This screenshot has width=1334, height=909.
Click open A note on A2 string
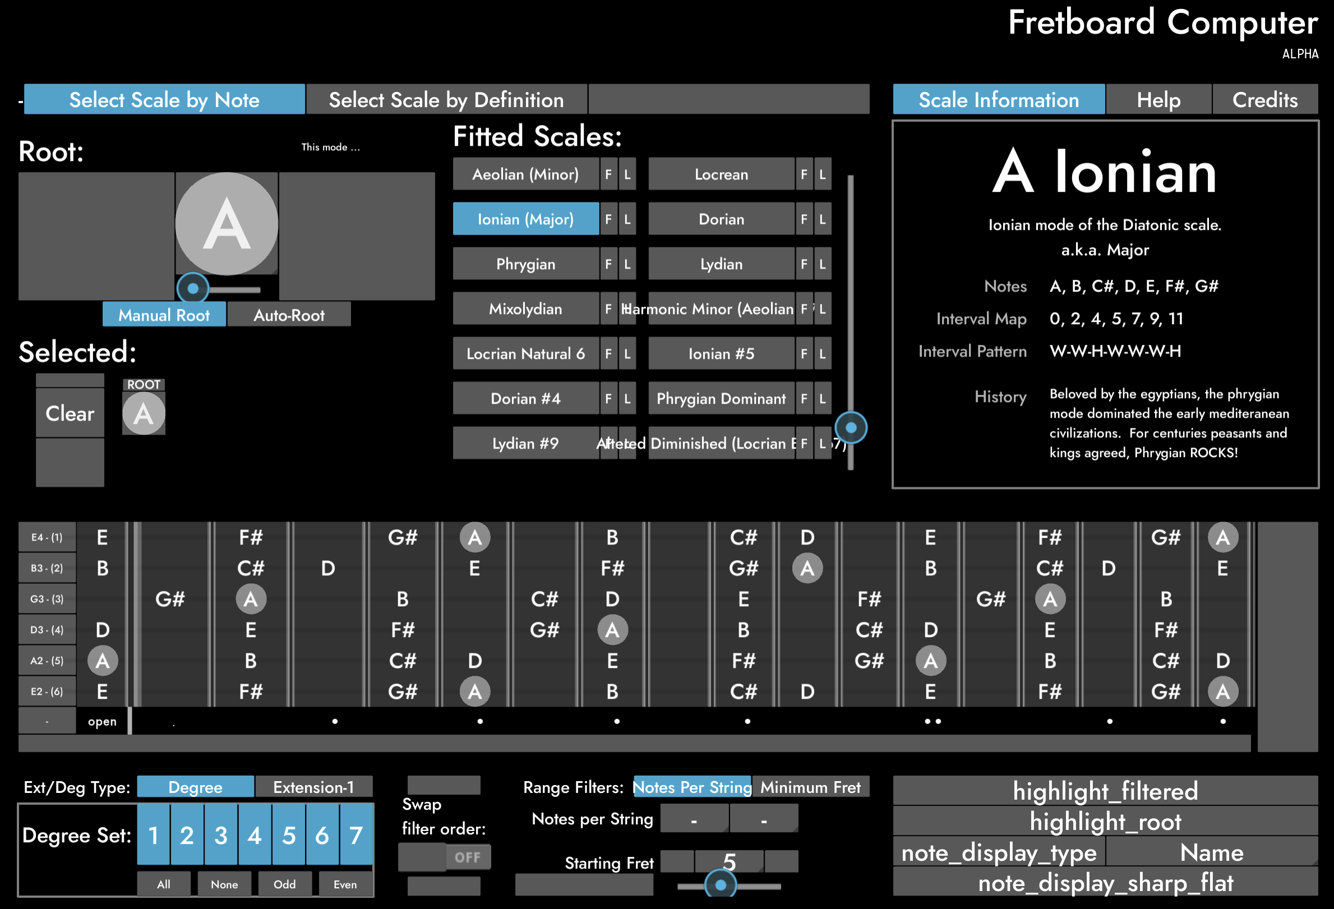click(x=103, y=661)
